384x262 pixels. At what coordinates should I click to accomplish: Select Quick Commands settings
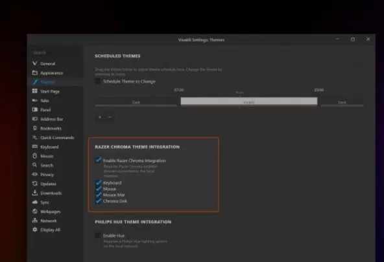[57, 138]
